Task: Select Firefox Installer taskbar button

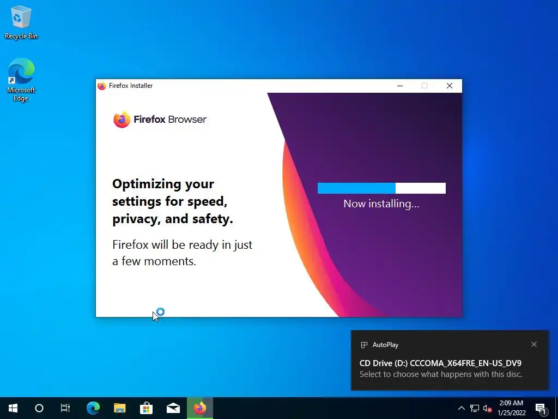Action: tap(200, 408)
